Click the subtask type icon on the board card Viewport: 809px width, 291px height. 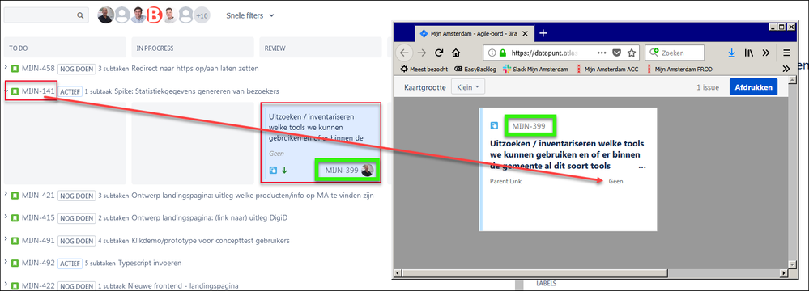pyautogui.click(x=273, y=170)
